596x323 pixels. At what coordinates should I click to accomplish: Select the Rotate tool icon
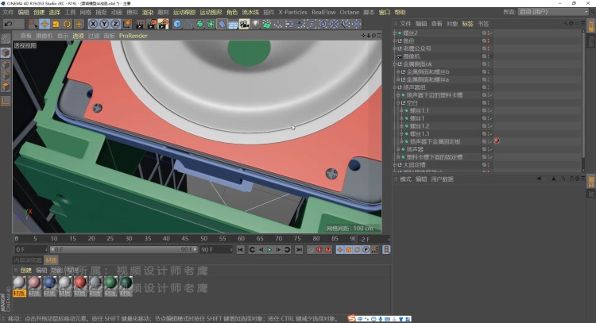pyautogui.click(x=67, y=24)
